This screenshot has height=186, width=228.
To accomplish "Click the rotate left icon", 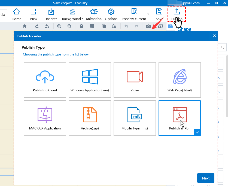I will pyautogui.click(x=47, y=26).
